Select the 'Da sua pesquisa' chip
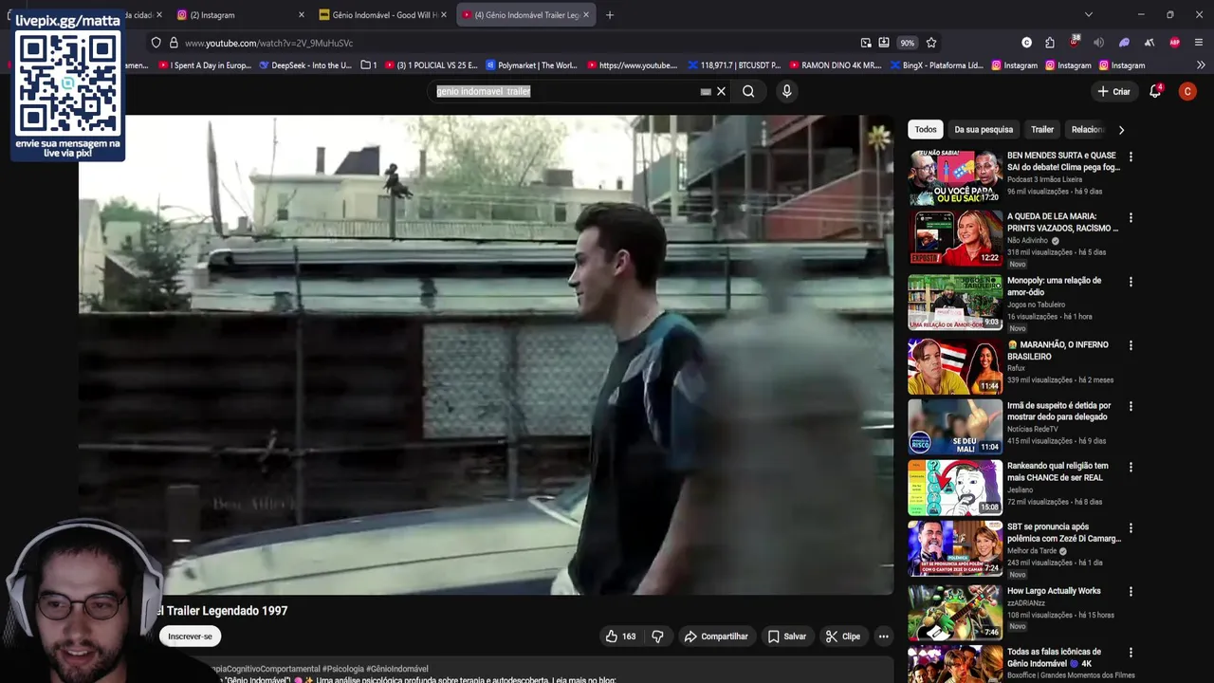The height and width of the screenshot is (683, 1214). click(984, 129)
